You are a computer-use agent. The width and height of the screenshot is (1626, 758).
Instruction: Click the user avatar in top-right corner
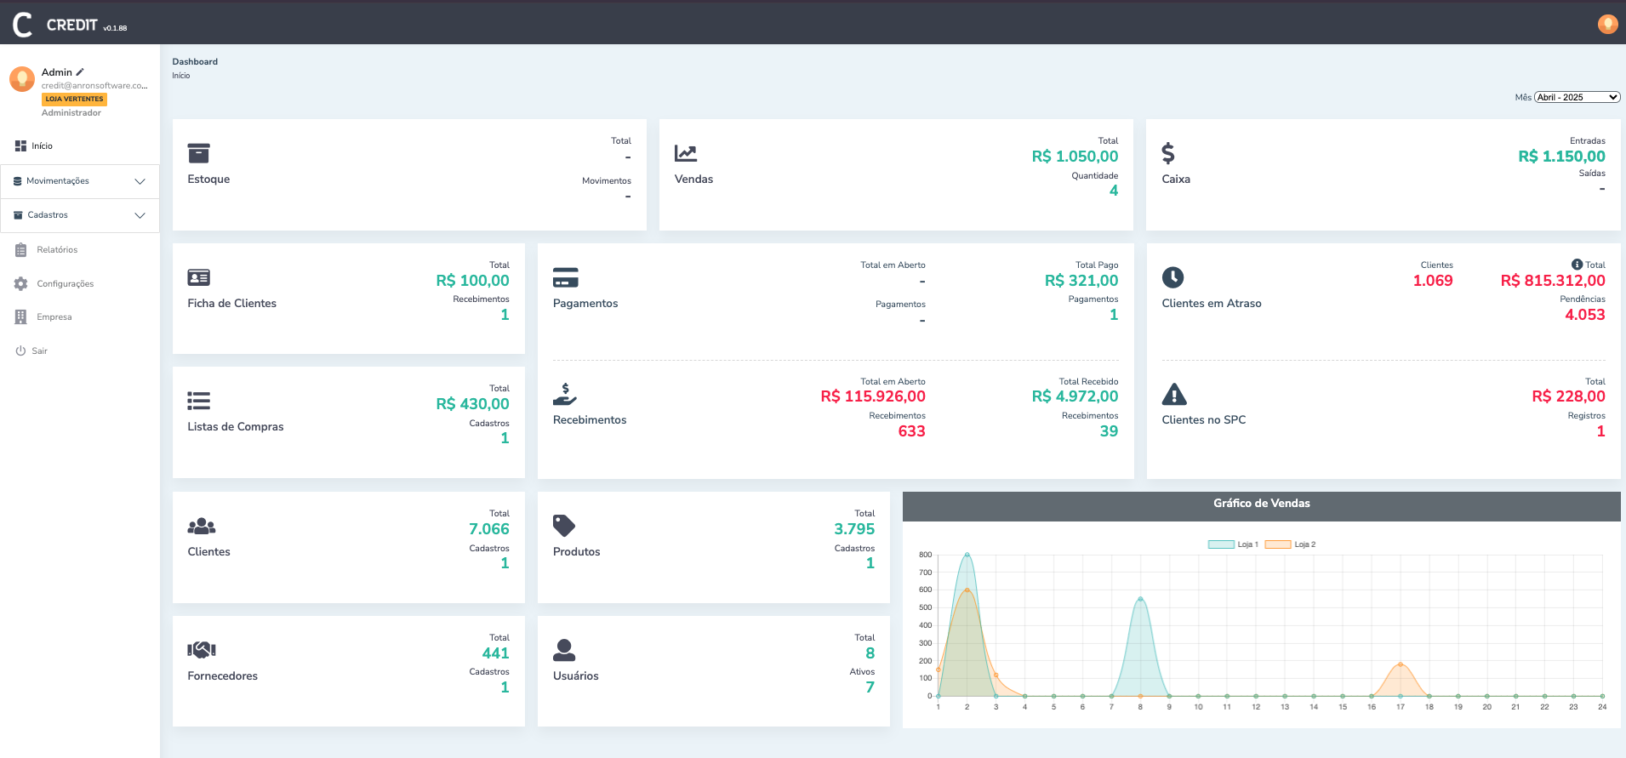pos(1606,24)
